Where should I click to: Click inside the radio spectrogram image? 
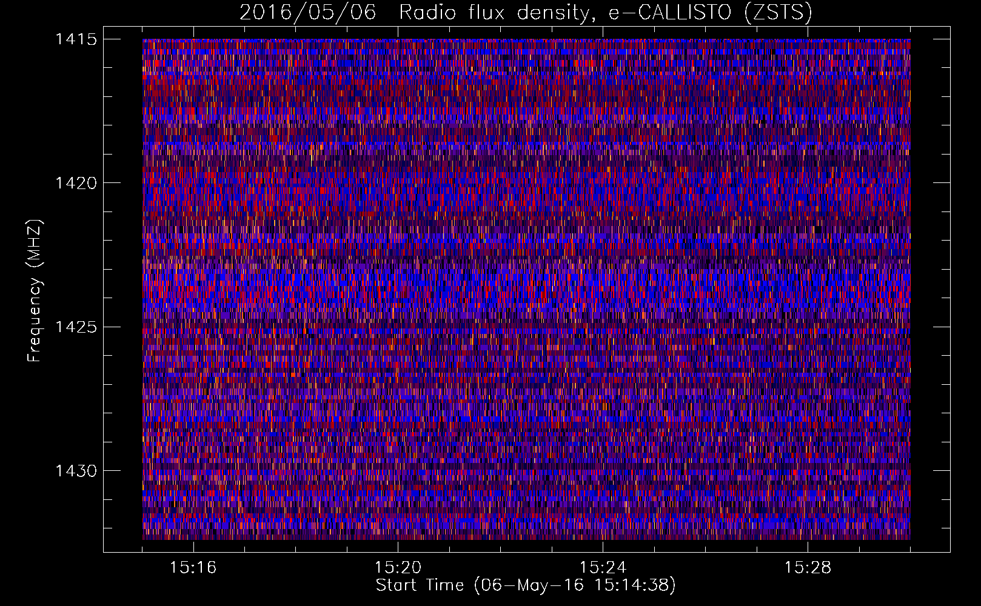pyautogui.click(x=526, y=289)
